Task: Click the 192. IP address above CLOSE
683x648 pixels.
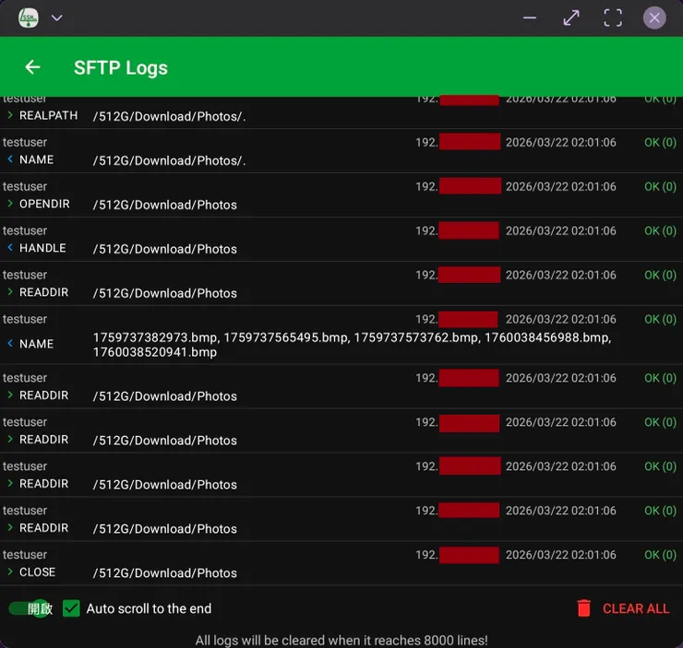Action: pyautogui.click(x=458, y=555)
